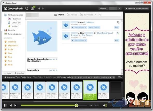153x111 pixels.
Task: Click the profile search field
Action: coord(110,15)
